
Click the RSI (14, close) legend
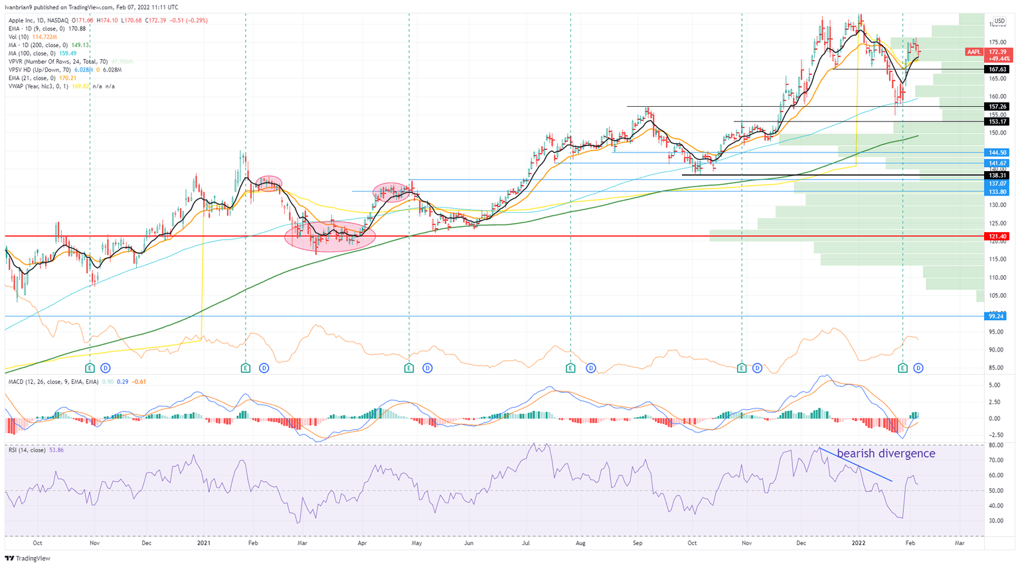[x=36, y=450]
